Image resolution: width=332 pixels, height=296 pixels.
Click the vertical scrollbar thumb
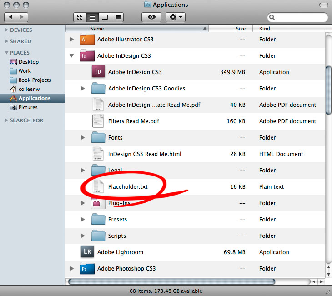coord(329,90)
